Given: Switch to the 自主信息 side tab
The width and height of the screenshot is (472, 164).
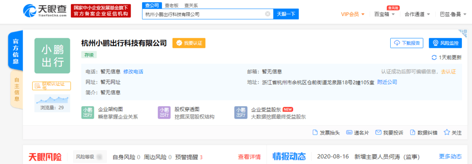Looking at the screenshot, I should tap(17, 89).
